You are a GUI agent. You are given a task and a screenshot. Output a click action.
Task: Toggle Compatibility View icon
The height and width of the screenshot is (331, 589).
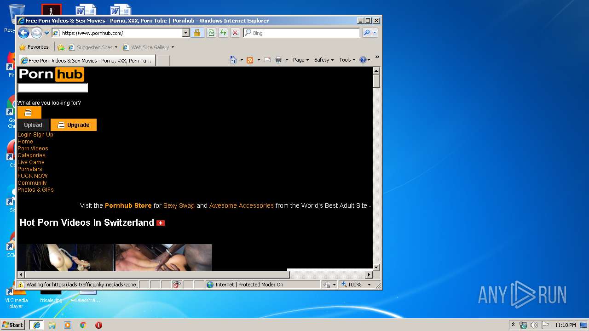211,33
